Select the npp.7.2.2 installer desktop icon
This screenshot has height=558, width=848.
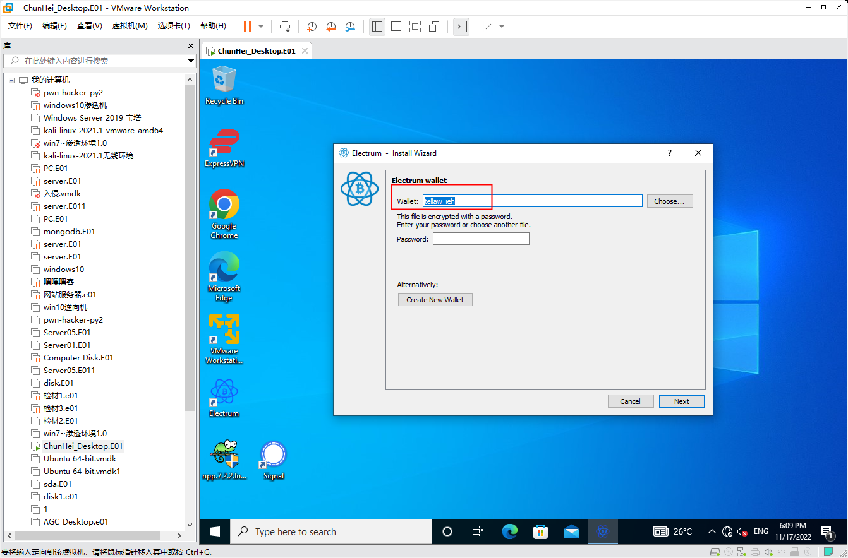coord(224,460)
